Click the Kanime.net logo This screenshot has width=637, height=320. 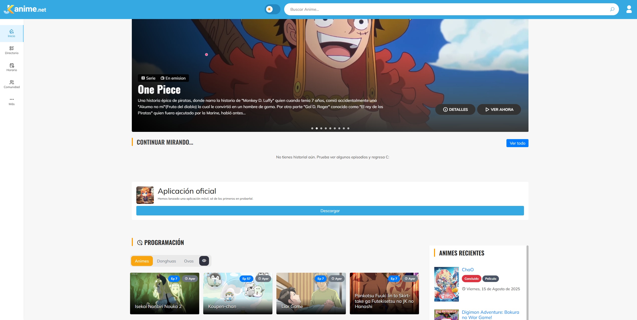tap(25, 9)
